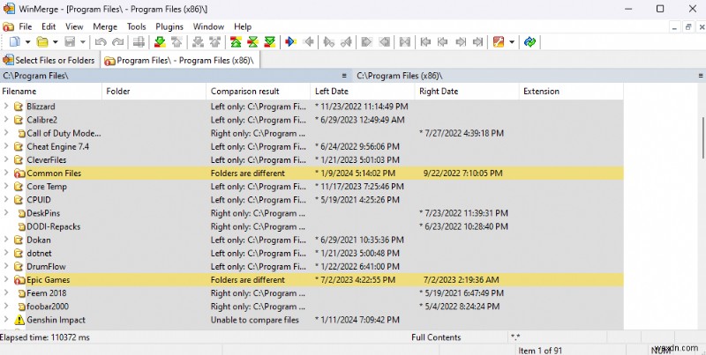Open the Window menu
Screen dimensions: 706x355
pos(208,26)
